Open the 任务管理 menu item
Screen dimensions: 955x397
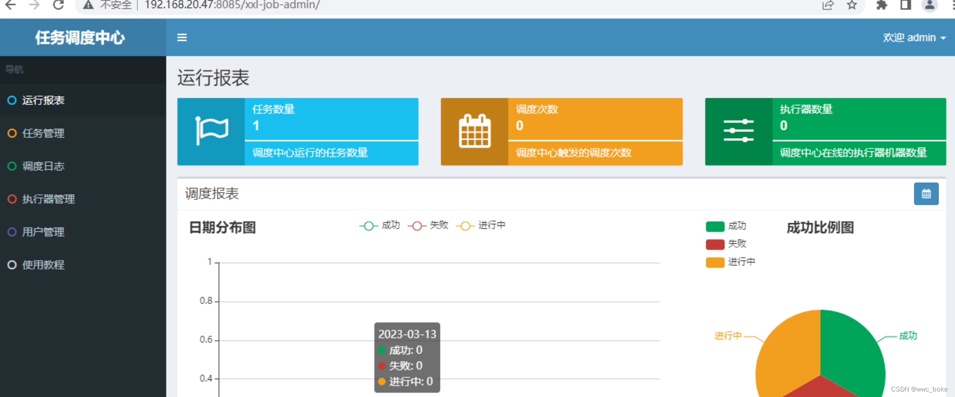click(x=83, y=133)
